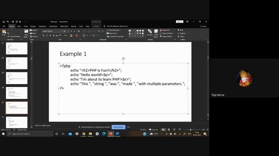This screenshot has height=156, width=279.
Task: Click into Type here to search box
Action: pos(30,134)
